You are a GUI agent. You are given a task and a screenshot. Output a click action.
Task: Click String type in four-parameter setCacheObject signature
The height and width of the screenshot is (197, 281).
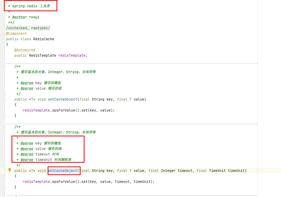pyautogui.click(x=98, y=171)
